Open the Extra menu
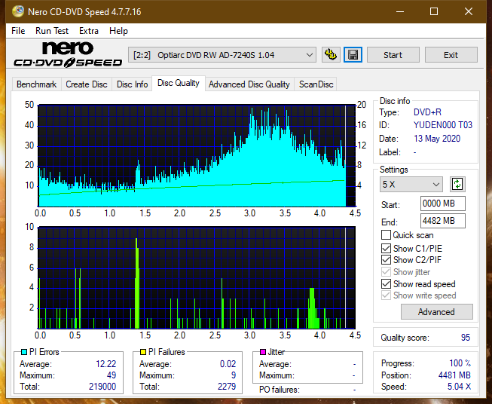This screenshot has width=492, height=404. [x=89, y=31]
